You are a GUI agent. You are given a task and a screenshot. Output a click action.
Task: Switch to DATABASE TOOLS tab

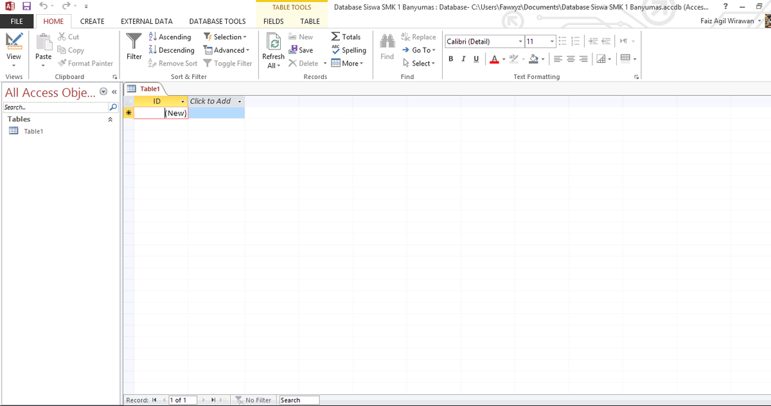click(x=217, y=21)
